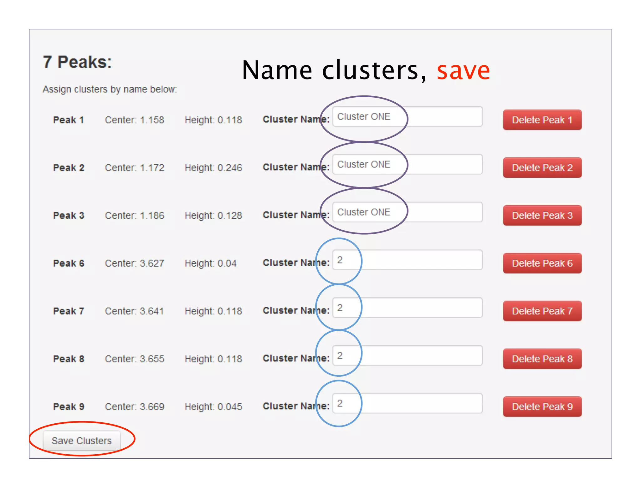641x495 pixels.
Task: Click Delete Peak 6
Action: (x=542, y=263)
